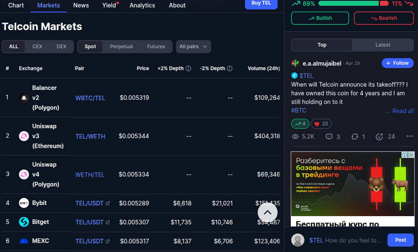Click the Balancer v2 exchange logo

(24, 98)
